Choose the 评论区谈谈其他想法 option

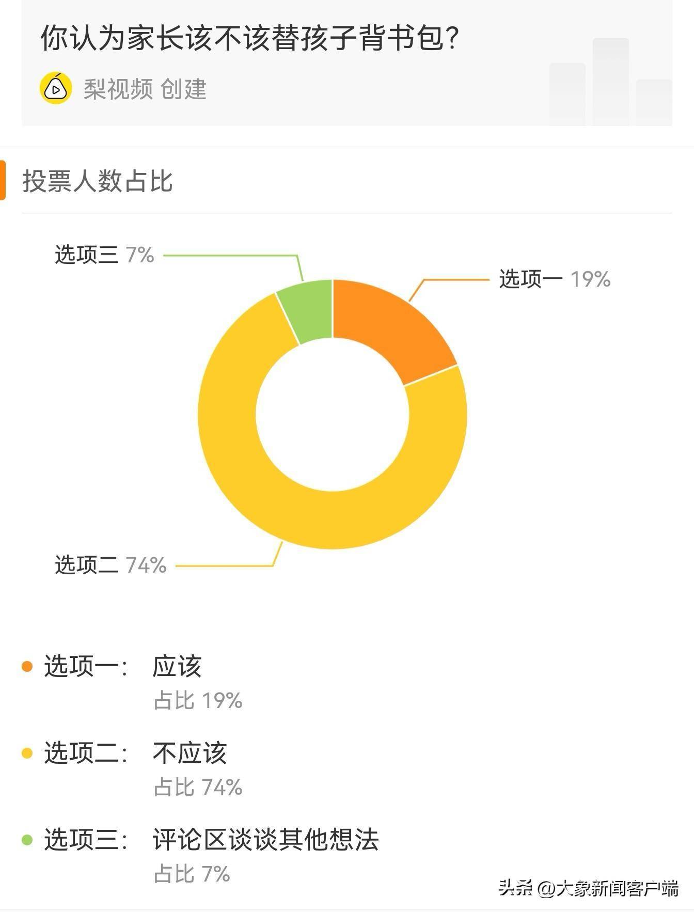265,840
